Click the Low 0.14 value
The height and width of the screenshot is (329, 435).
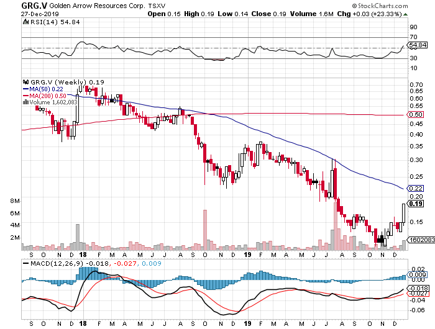[233, 14]
